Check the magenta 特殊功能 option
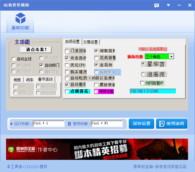195x172 pixels. (x=96, y=91)
